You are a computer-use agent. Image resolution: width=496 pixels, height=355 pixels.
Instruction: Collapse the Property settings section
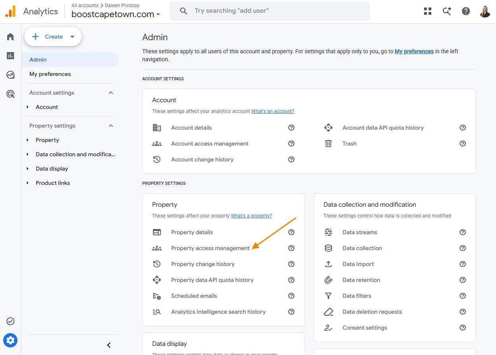(x=111, y=126)
